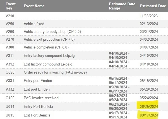Click the Estimated Date Range column header
Viewport: 168px width, 119px height.
tap(122, 6)
